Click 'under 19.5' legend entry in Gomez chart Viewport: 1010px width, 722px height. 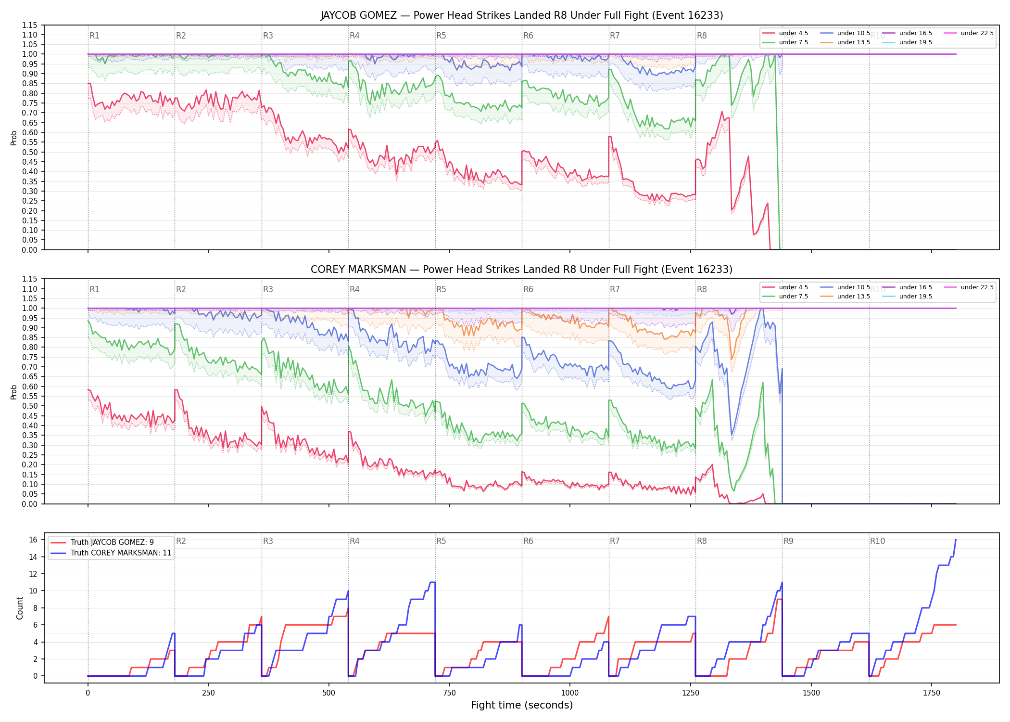tap(907, 42)
